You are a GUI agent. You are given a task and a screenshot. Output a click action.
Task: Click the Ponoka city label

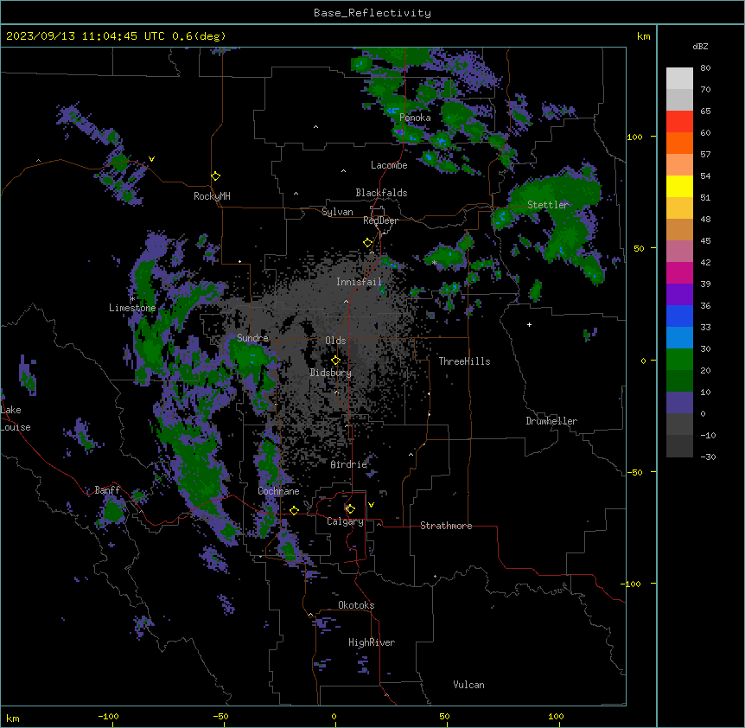click(415, 118)
